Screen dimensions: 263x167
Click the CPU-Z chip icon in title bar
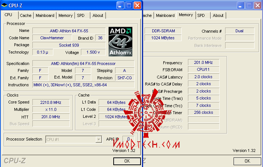pyautogui.click(x=4, y=6)
